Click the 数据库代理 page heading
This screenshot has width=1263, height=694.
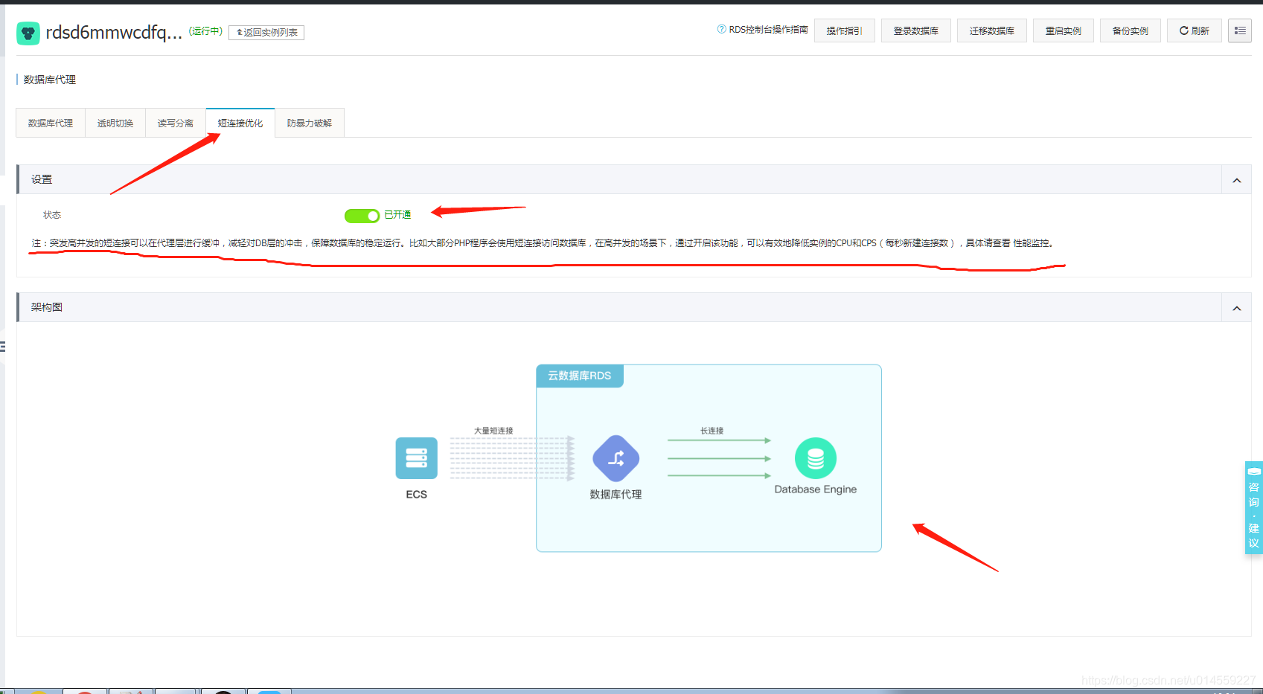(50, 80)
